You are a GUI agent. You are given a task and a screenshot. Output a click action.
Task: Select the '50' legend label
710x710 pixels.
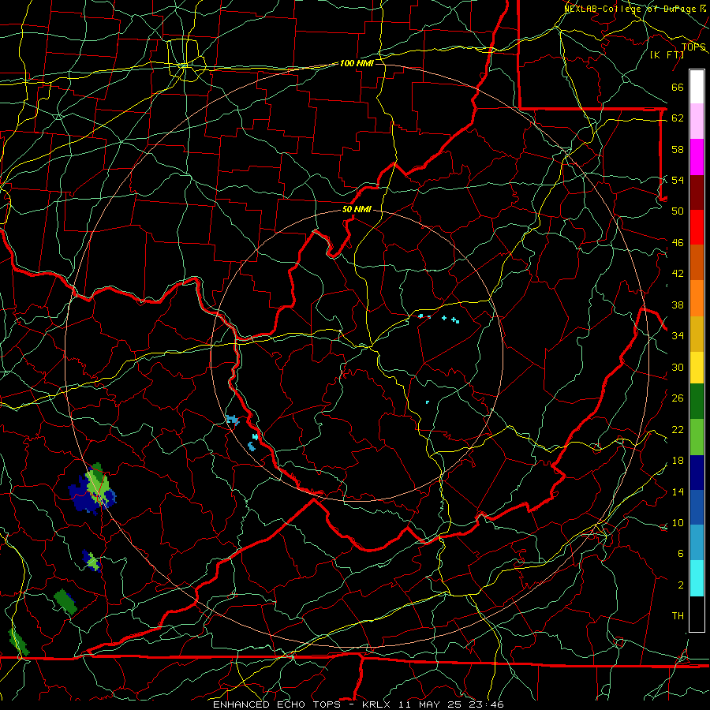[x=678, y=211]
